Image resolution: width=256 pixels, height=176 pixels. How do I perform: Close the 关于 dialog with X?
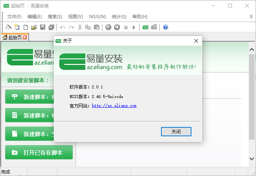pos(196,41)
